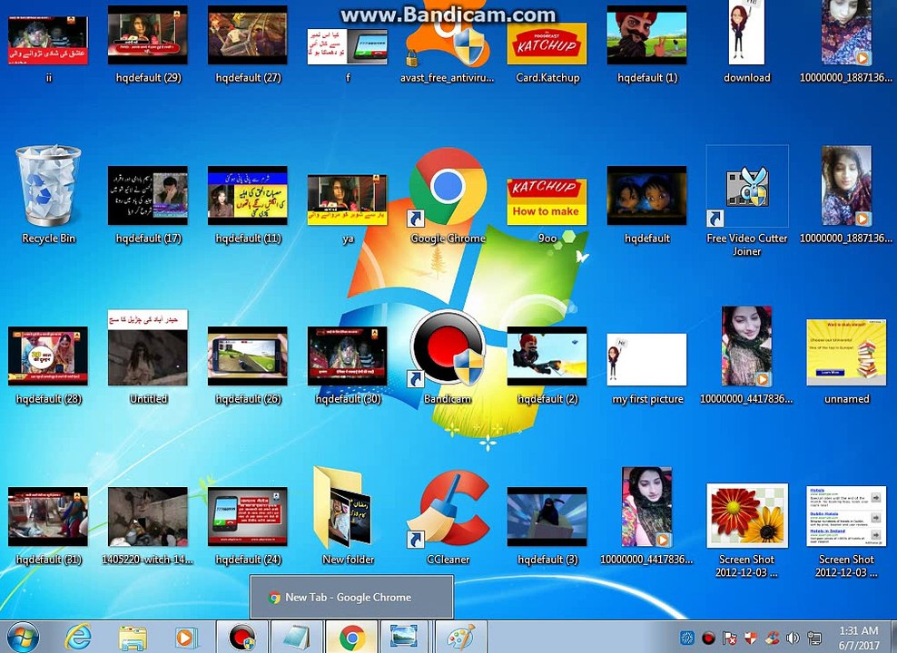Click the New Tab - Google Chrome preview
This screenshot has height=653, width=897.
(351, 597)
